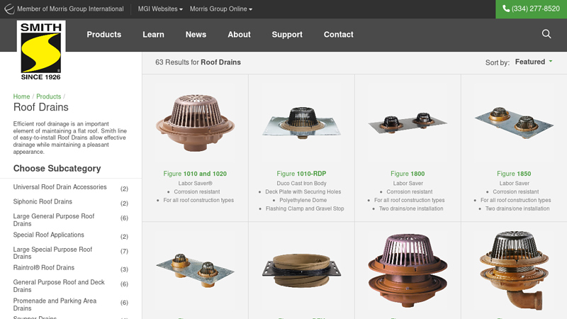Expand the Morris Group Online dropdown
567x319 pixels.
(x=221, y=9)
